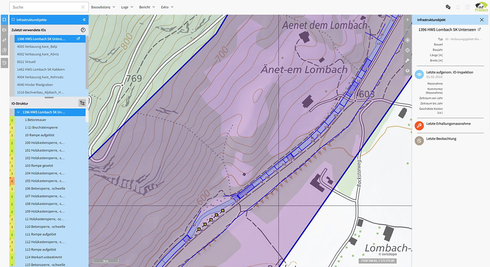Open the chat messages icon in header
Viewport: 490px width, 267px height.
(x=448, y=7)
